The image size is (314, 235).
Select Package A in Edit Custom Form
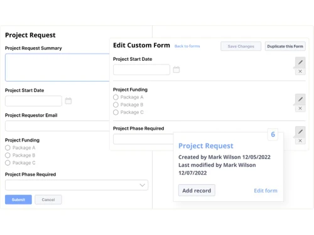coord(116,97)
